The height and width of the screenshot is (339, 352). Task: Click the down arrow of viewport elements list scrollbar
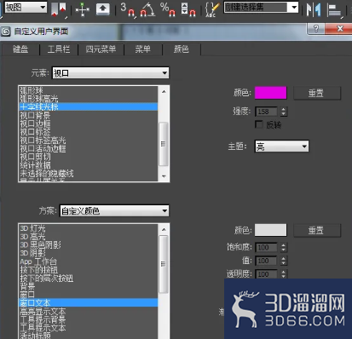pos(164,176)
